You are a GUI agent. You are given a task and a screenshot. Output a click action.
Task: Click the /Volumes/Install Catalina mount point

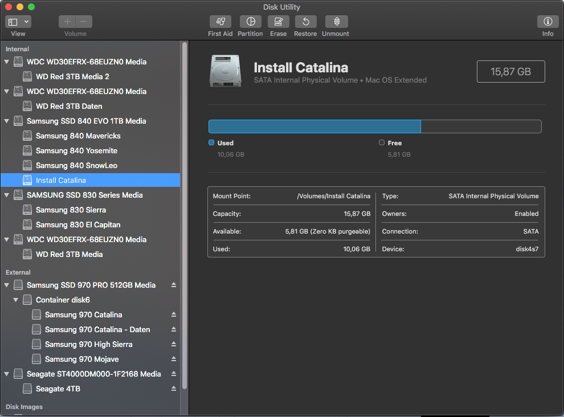pos(334,196)
